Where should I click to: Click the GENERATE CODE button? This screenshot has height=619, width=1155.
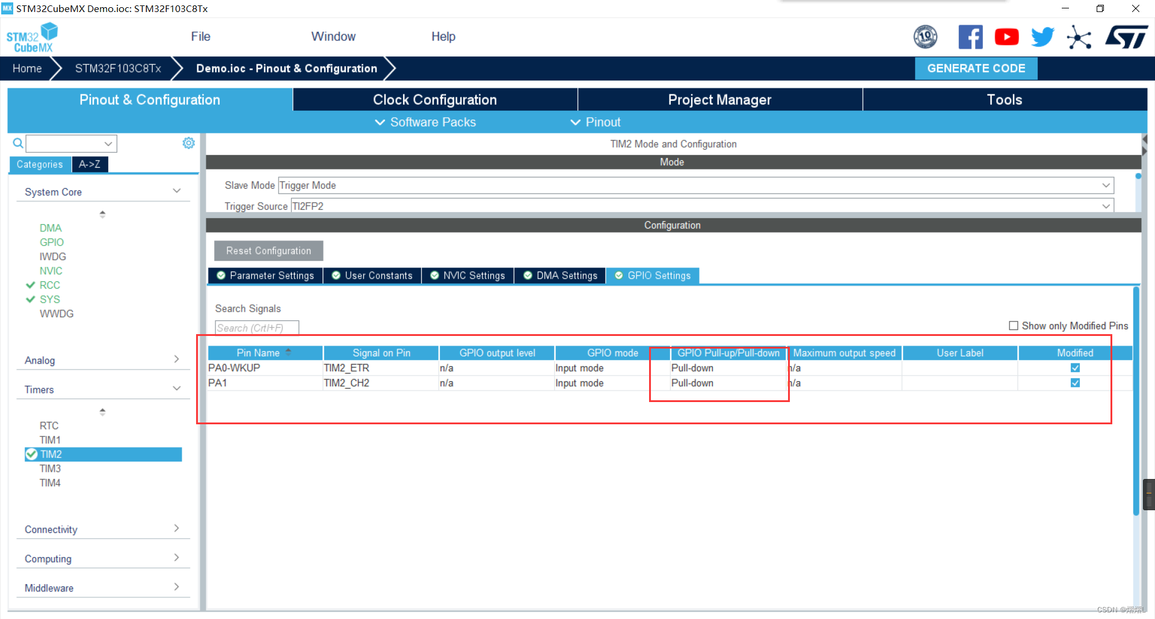click(976, 69)
